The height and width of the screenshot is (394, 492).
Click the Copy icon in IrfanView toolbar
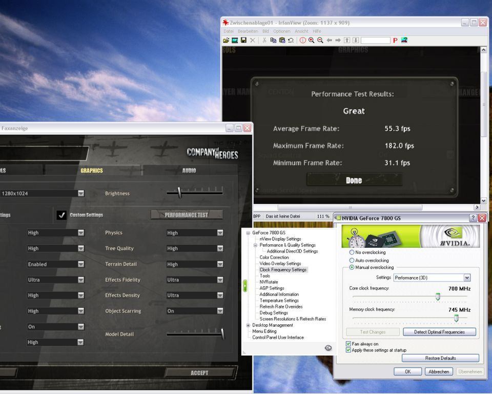(x=273, y=40)
